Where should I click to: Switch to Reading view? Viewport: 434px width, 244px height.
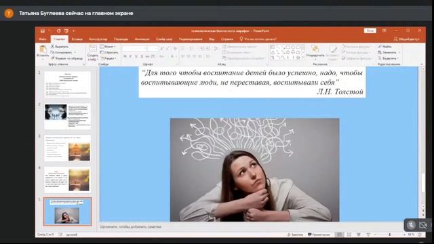point(359,235)
